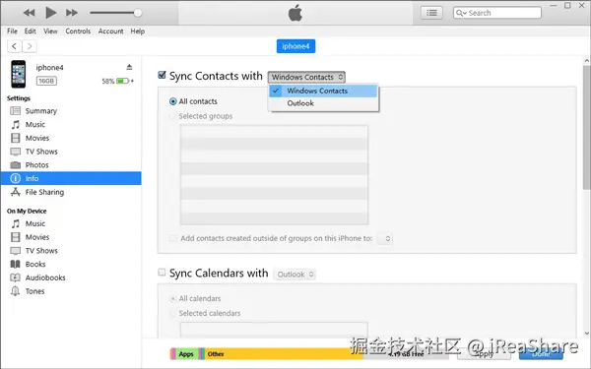Click into the Search field
Image resolution: width=591 pixels, height=369 pixels.
point(497,13)
